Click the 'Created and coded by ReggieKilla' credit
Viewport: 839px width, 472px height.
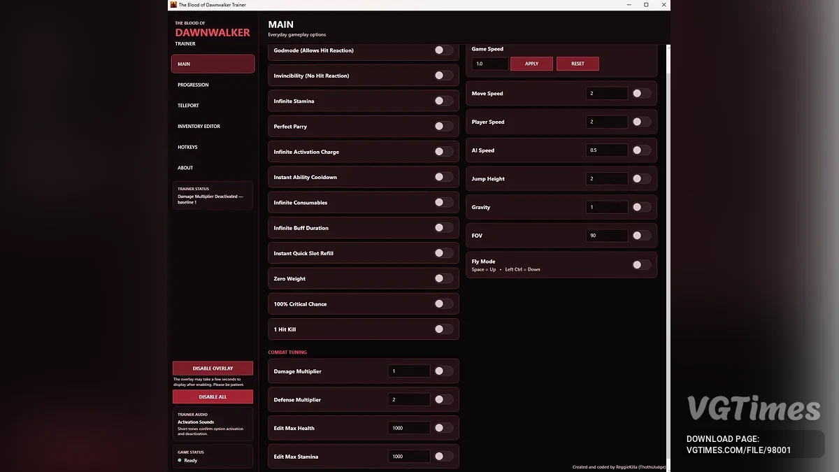(619, 467)
